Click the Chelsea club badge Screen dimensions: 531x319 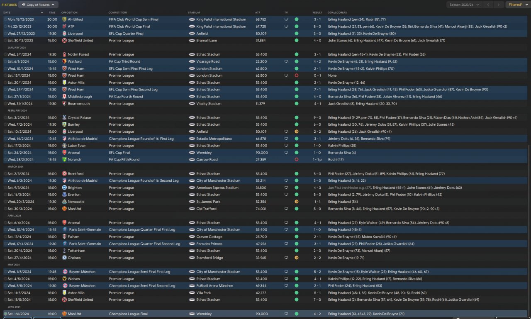pos(64,258)
